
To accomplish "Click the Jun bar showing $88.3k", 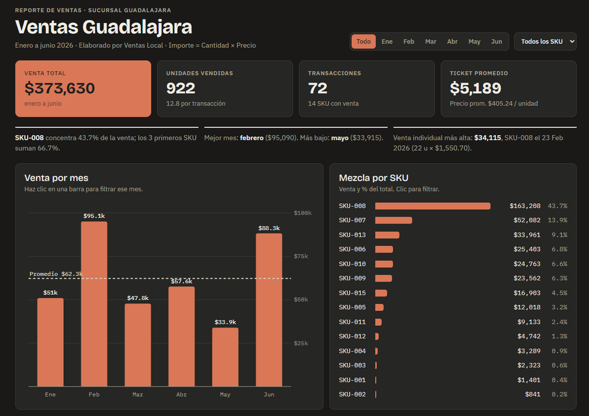I will pos(269,310).
